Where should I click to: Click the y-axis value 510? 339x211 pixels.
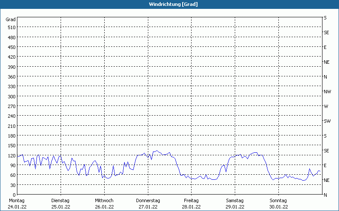click(x=12, y=27)
